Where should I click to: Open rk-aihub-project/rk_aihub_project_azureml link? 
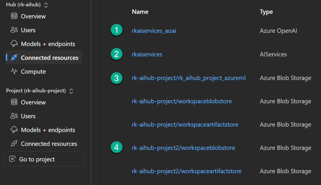point(188,78)
